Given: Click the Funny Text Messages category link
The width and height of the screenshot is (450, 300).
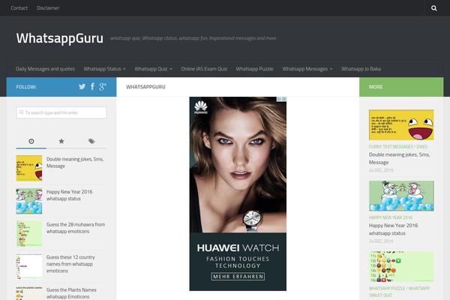Looking at the screenshot, I should pyautogui.click(x=391, y=147).
